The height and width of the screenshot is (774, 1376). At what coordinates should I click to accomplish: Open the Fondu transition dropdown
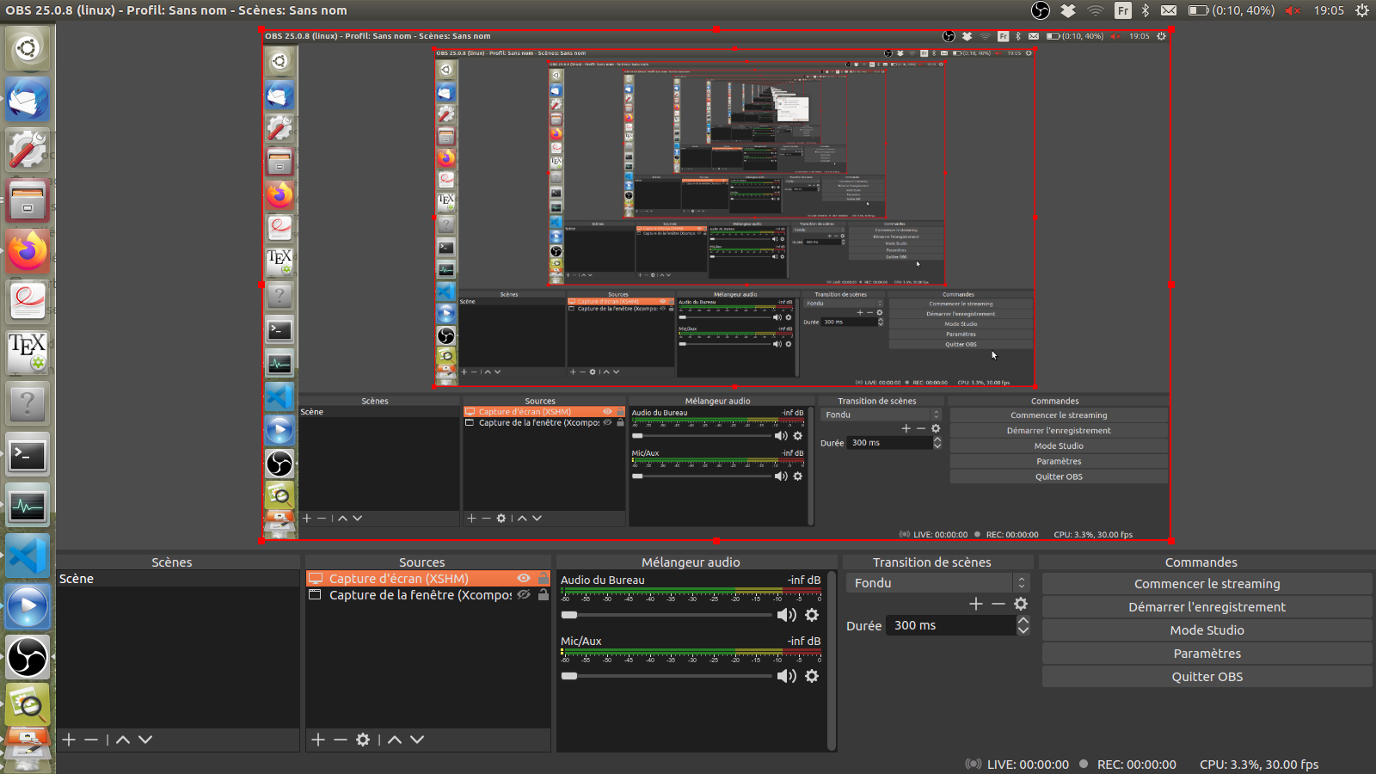click(x=937, y=583)
